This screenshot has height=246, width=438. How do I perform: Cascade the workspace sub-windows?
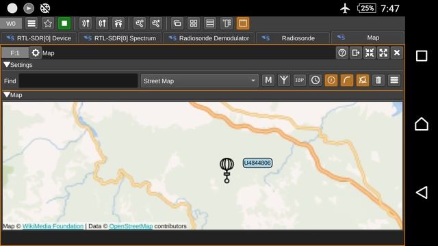coord(177,23)
